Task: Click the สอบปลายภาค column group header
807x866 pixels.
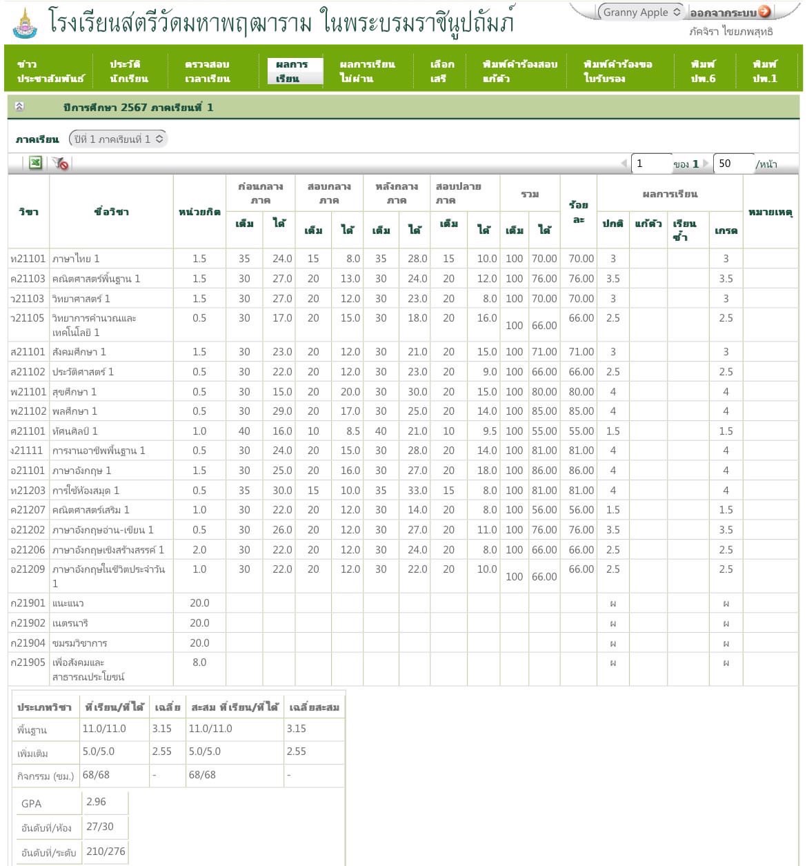Action: tap(464, 193)
